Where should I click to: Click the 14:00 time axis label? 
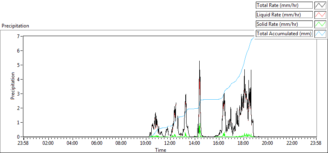(194, 143)
